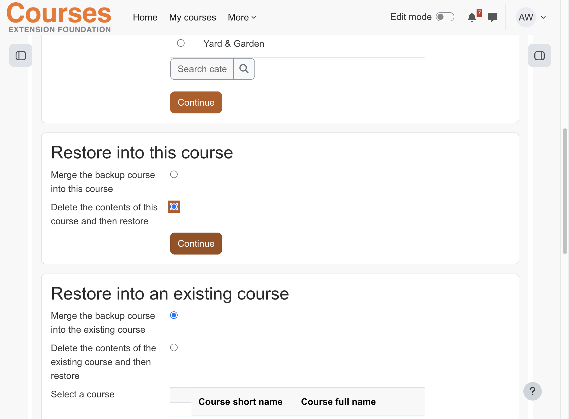Open the messaging chat bubble icon

(492, 17)
